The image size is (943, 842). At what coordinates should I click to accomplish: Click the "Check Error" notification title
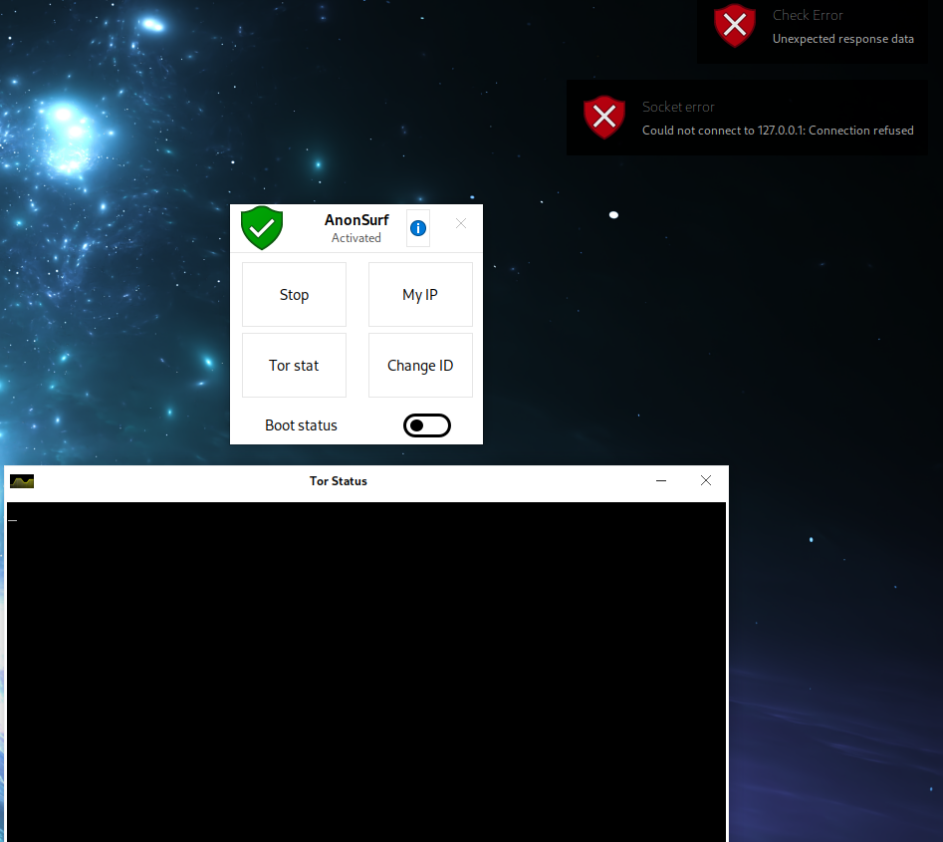pyautogui.click(x=808, y=15)
